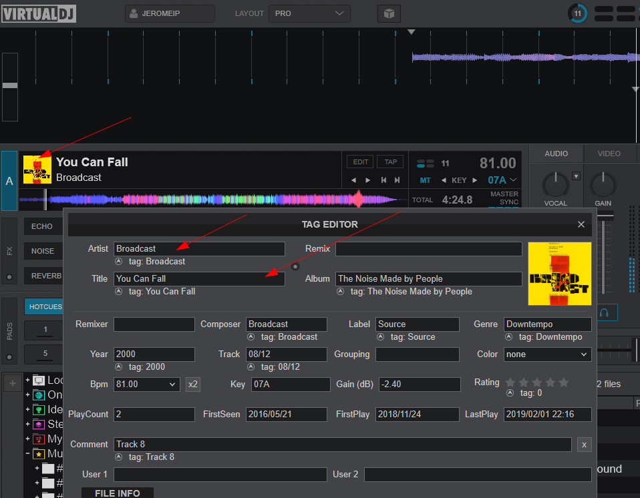Close the Tag Editor dialog
This screenshot has height=498, width=640.
(x=581, y=224)
